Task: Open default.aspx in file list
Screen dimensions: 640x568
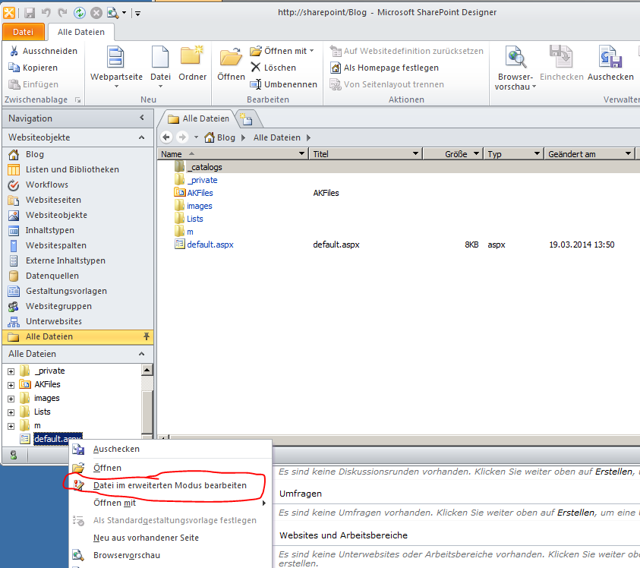Action: click(x=210, y=245)
